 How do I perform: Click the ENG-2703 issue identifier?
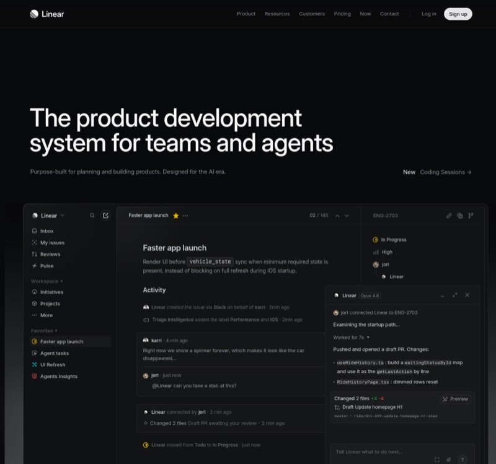click(385, 216)
